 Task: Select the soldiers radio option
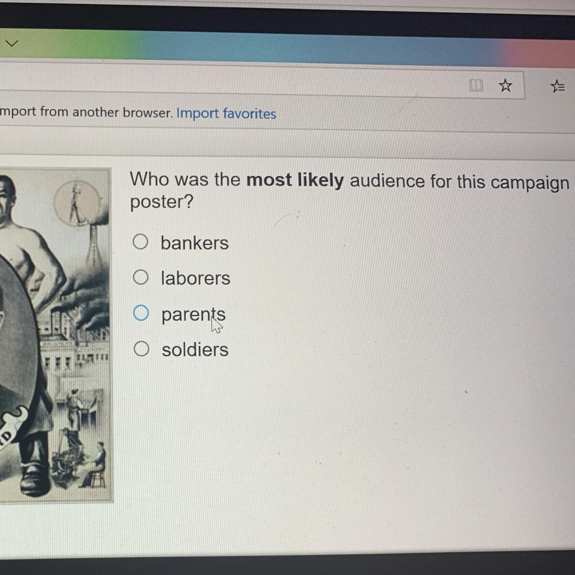click(141, 349)
